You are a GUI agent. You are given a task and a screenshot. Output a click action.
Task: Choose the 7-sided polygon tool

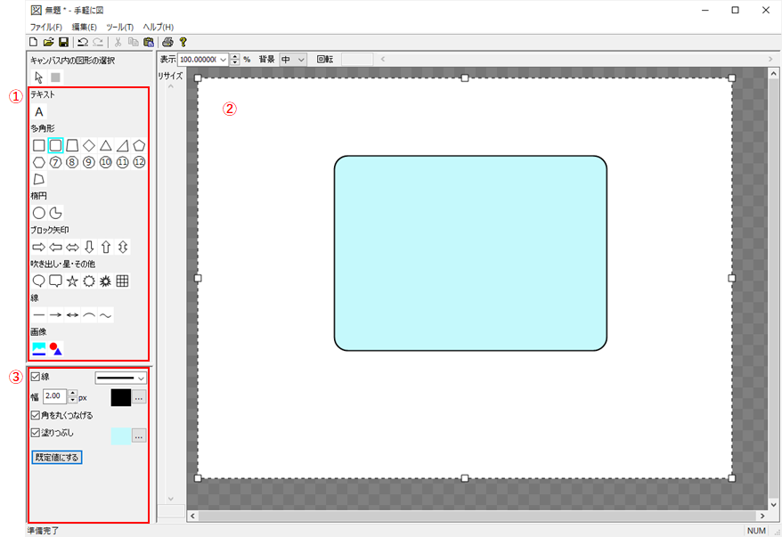tap(55, 162)
